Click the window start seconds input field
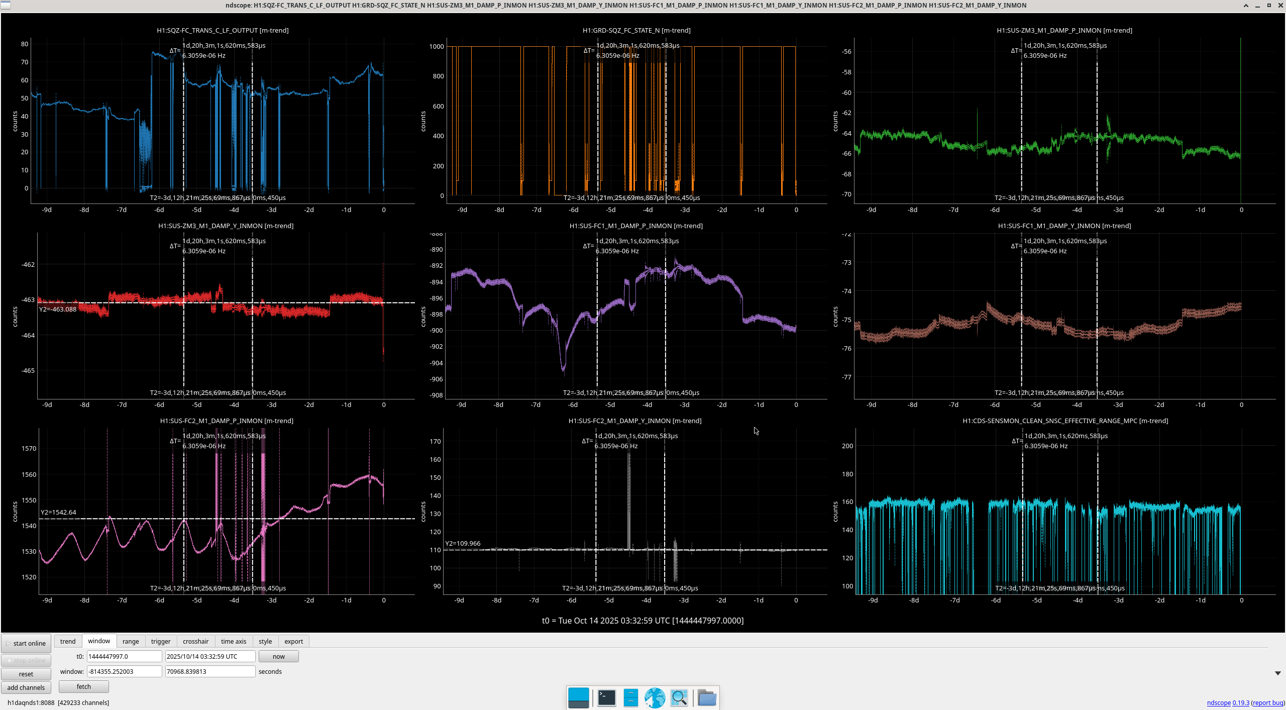The width and height of the screenshot is (1286, 710). click(124, 671)
